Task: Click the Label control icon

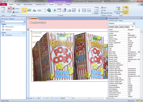Action: click(x=34, y=10)
